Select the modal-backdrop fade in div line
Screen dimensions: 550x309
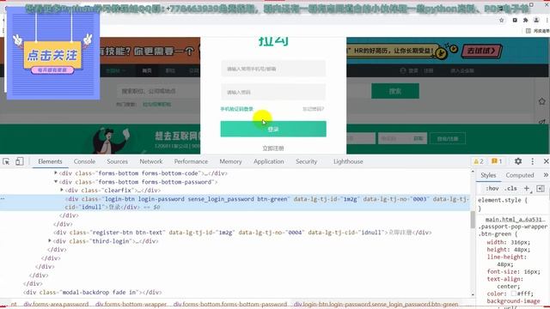click(x=93, y=292)
